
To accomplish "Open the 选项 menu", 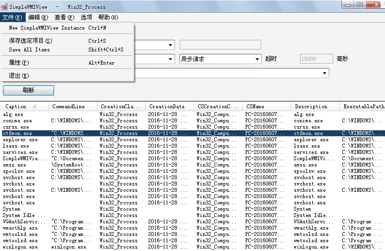I will click(86, 17).
